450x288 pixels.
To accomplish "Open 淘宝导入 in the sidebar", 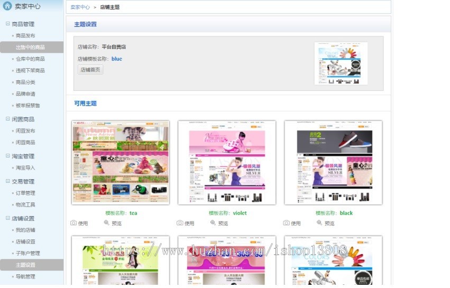I will 25,168.
